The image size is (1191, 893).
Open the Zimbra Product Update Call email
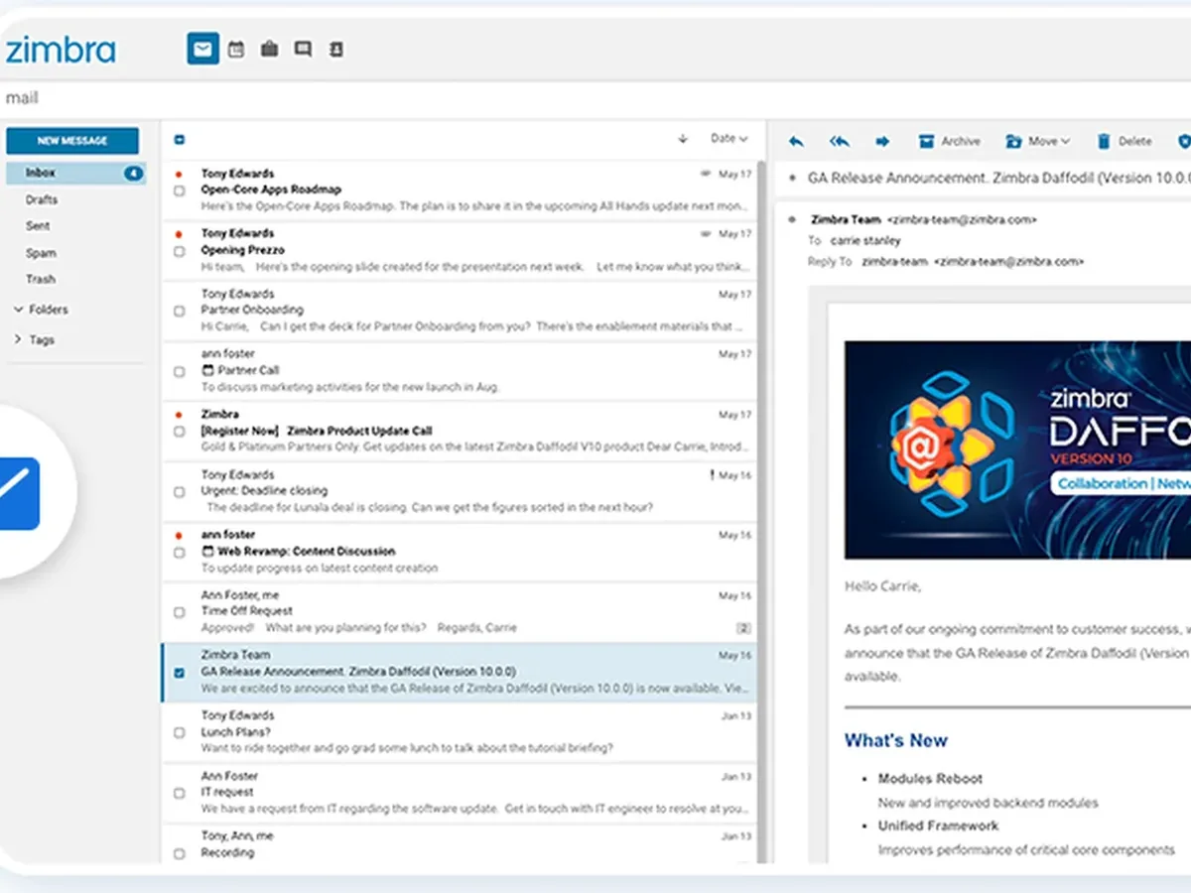[460, 432]
